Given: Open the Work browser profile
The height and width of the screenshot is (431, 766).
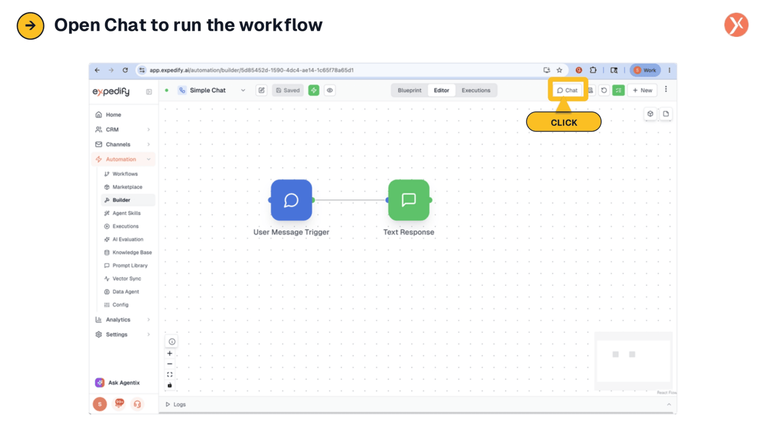Looking at the screenshot, I should [645, 70].
